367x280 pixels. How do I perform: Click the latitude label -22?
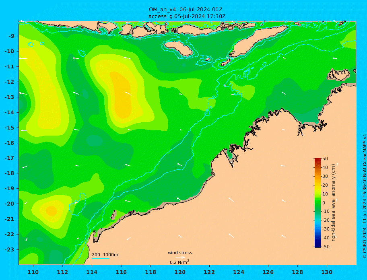click(10, 235)
